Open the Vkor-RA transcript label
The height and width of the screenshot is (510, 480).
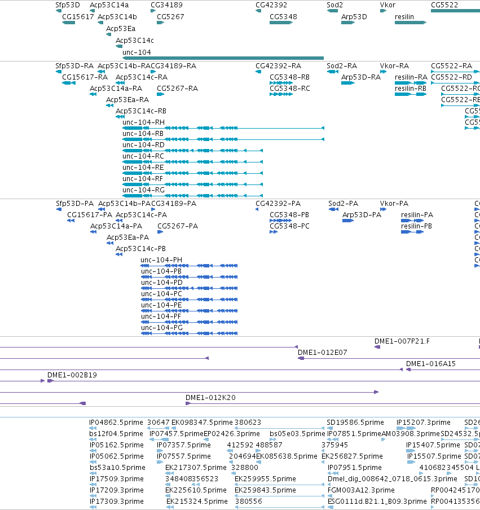(x=394, y=65)
